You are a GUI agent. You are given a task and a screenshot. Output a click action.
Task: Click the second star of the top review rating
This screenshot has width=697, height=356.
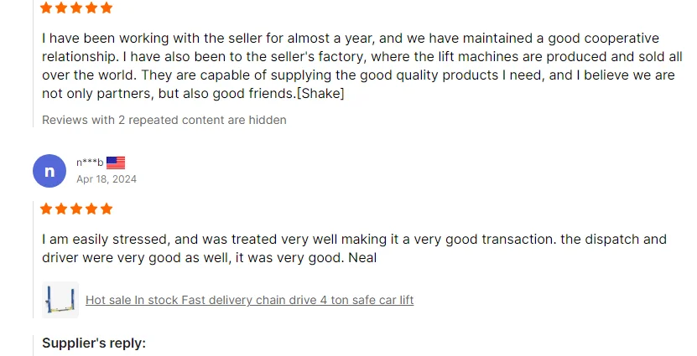pos(62,8)
